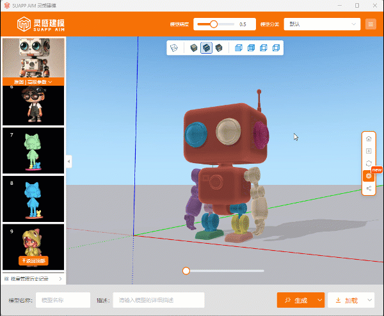Screen dimensions: 384x316
Task: Click the orange 'new' model icon
Action: coord(369,176)
